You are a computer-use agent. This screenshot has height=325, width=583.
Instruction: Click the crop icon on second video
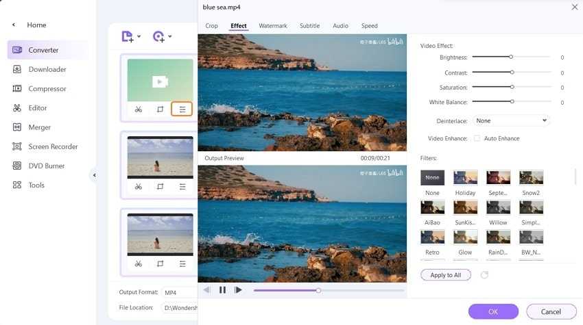point(160,186)
